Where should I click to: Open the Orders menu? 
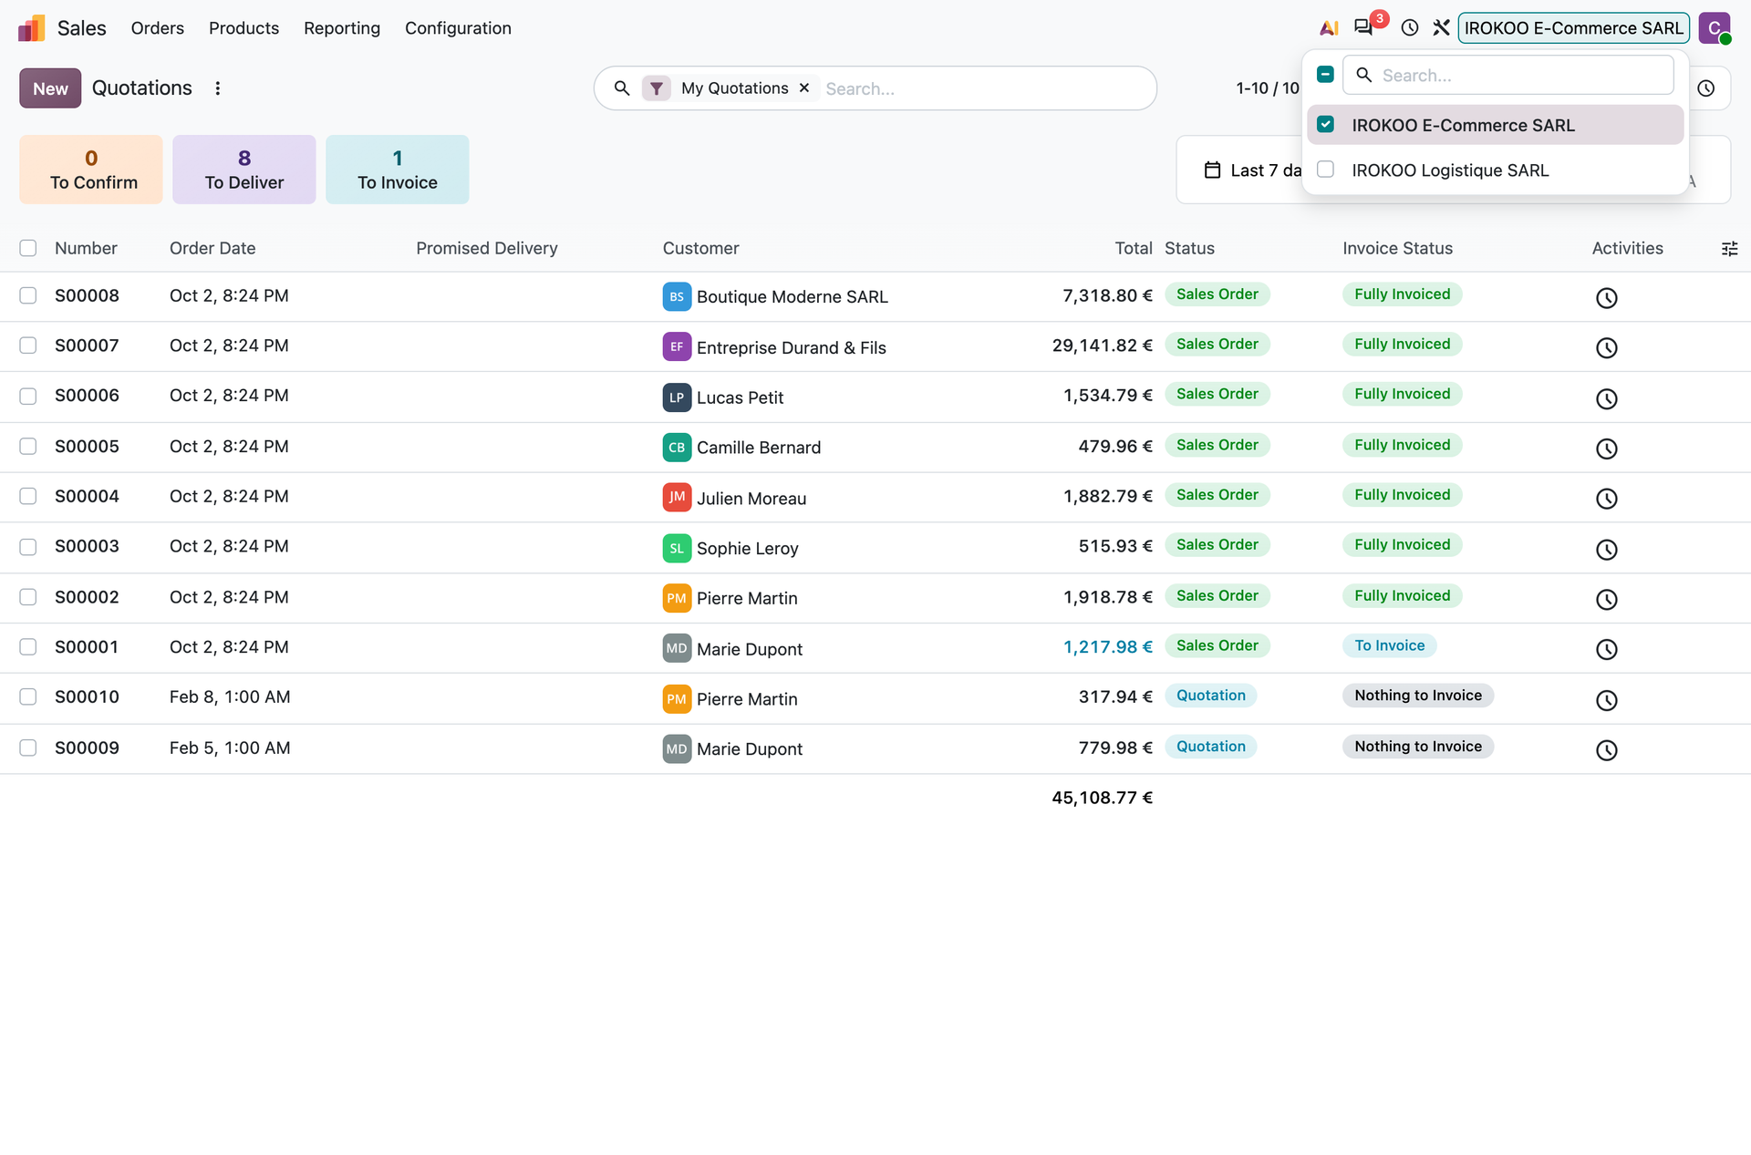[157, 28]
